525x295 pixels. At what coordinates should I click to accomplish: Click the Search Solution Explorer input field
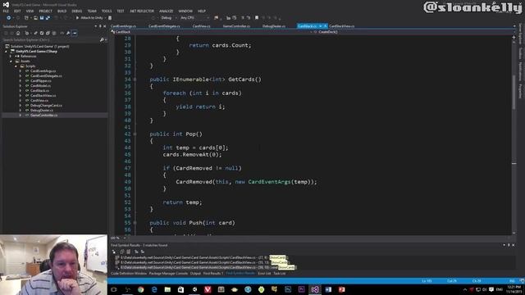tap(50, 40)
